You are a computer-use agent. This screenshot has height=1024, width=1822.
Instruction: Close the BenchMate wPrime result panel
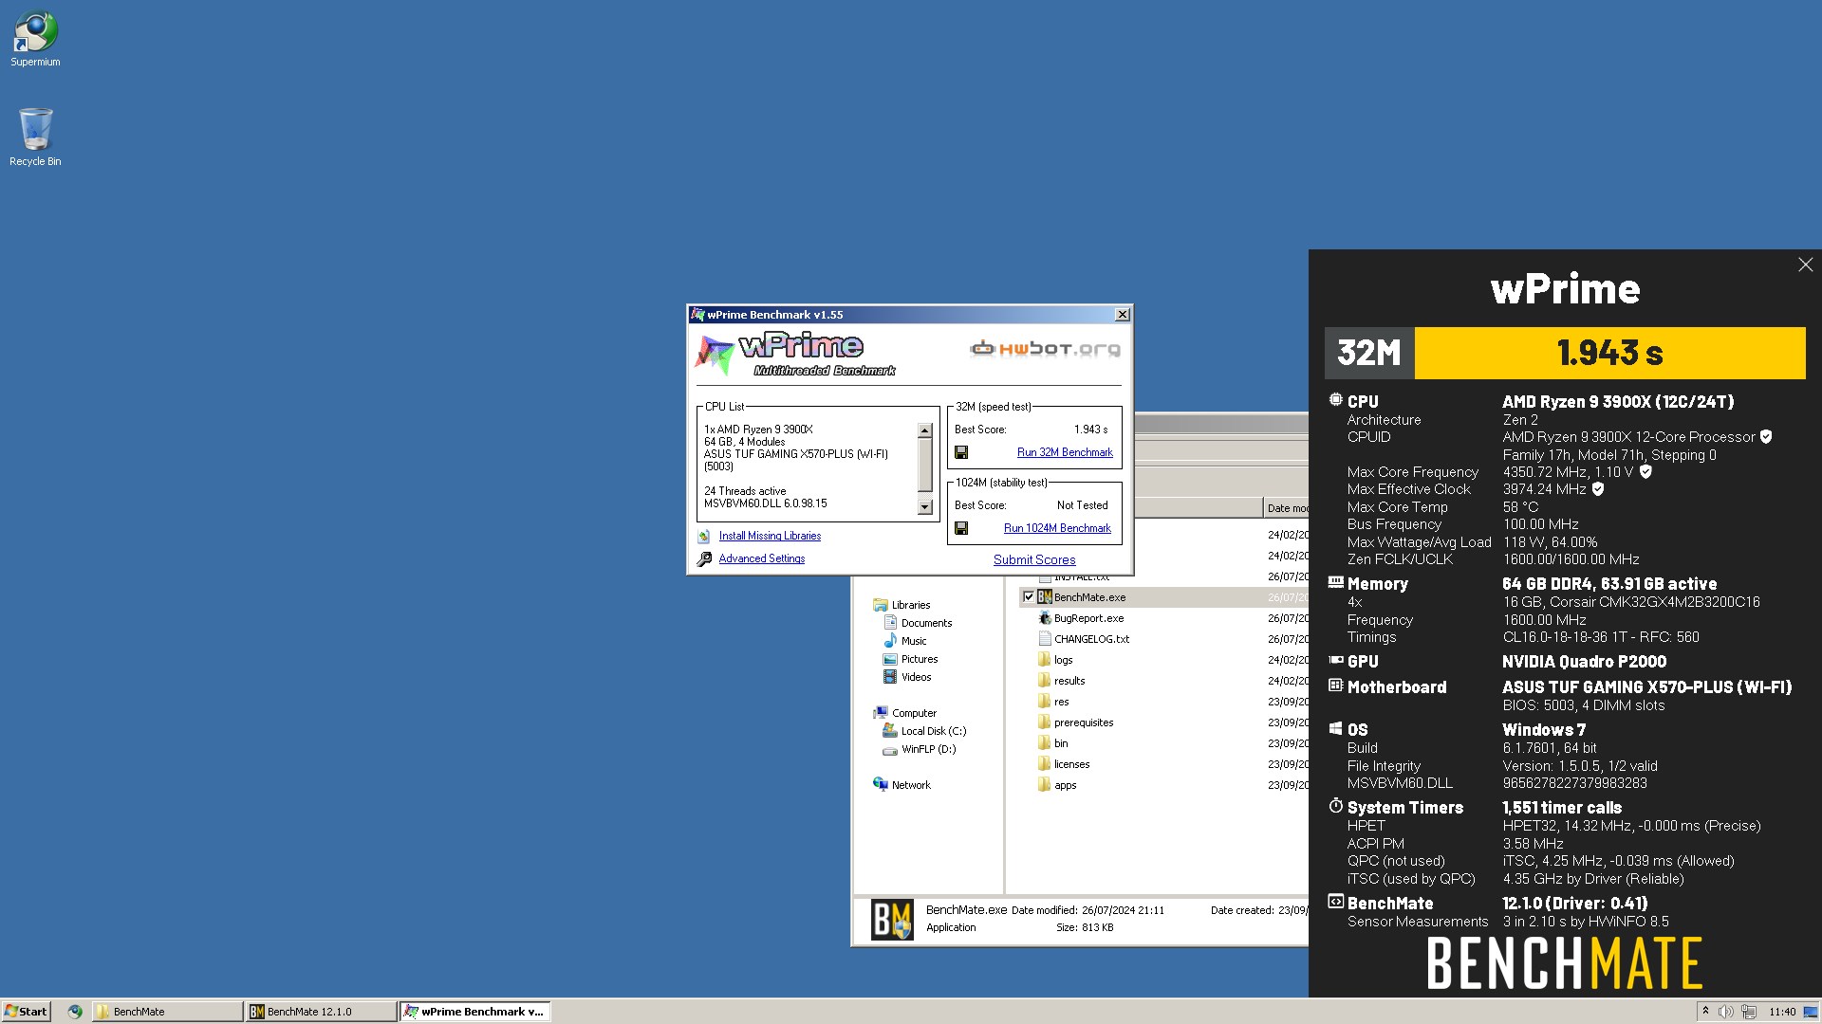(x=1805, y=265)
